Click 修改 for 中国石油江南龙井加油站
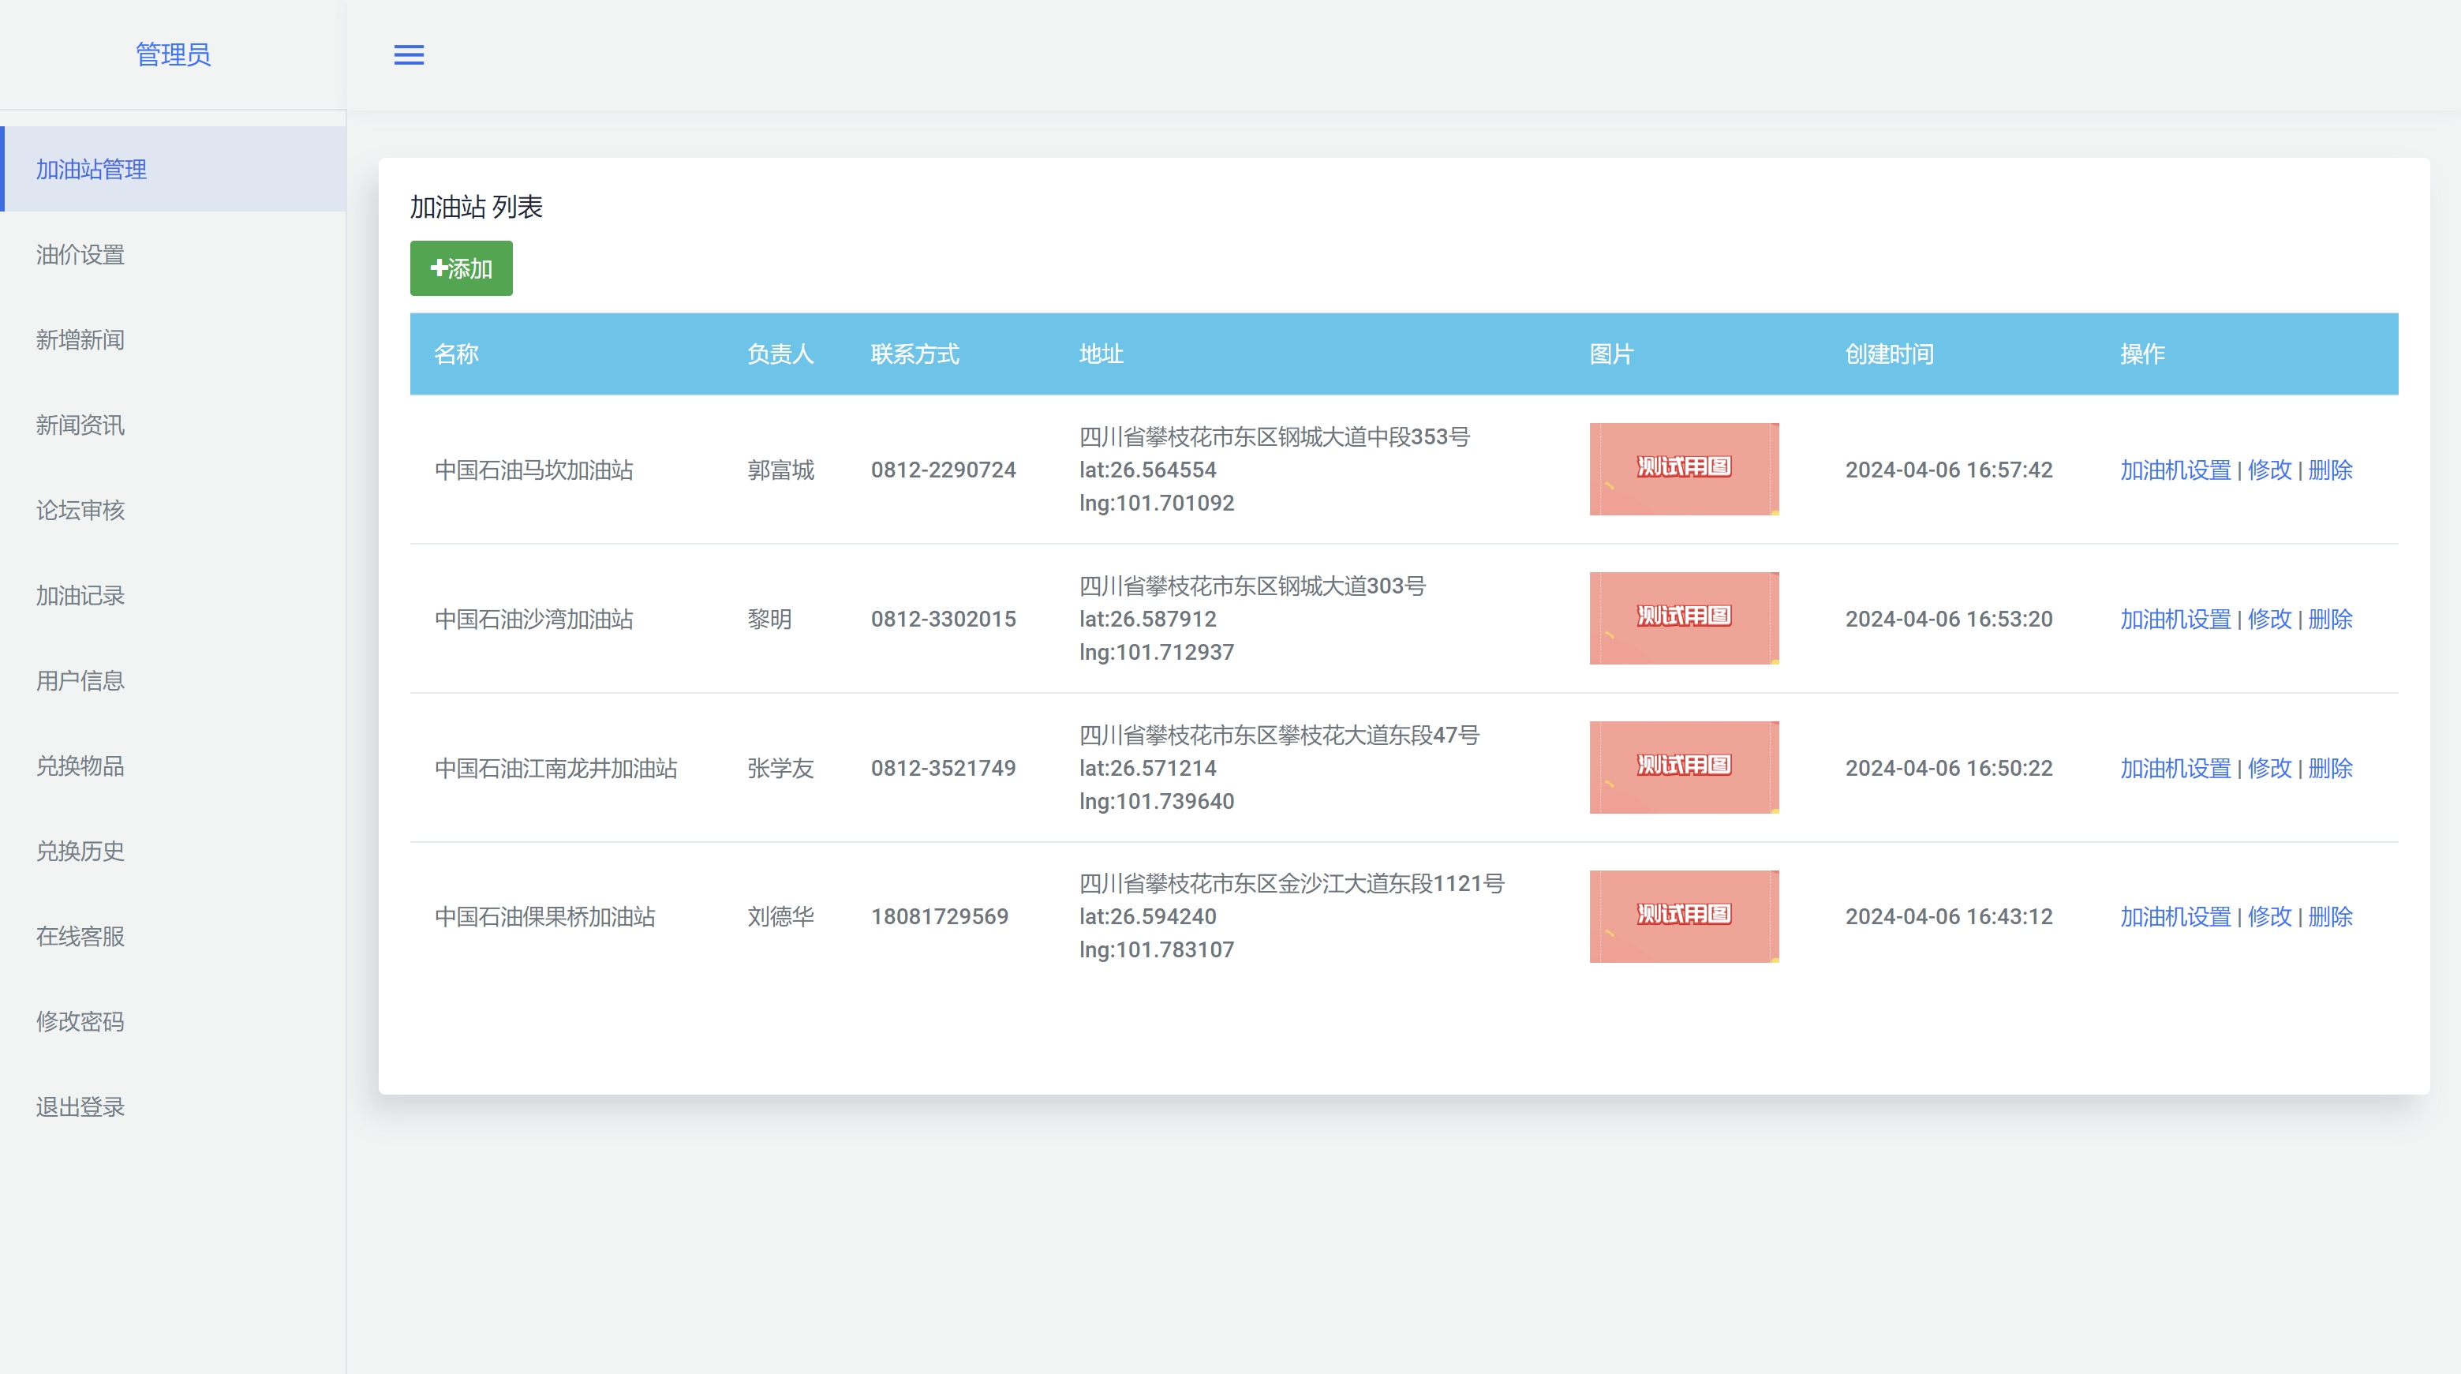Viewport: 2461px width, 1374px height. pyautogui.click(x=2269, y=768)
